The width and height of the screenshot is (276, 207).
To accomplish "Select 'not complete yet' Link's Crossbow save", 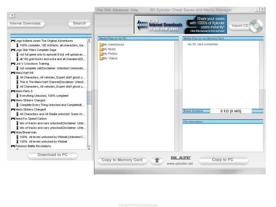I will (x=53, y=68).
